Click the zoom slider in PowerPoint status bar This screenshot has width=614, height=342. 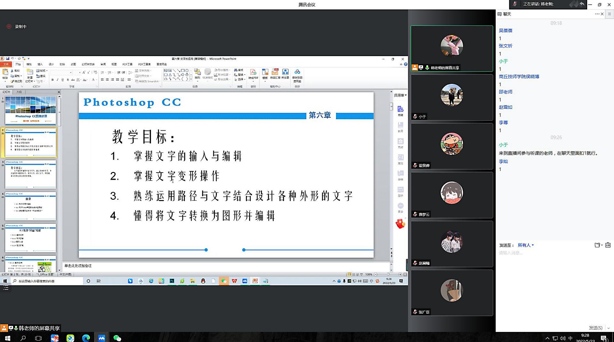tap(388, 275)
